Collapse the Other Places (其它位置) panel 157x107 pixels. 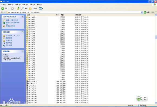coord(22,32)
